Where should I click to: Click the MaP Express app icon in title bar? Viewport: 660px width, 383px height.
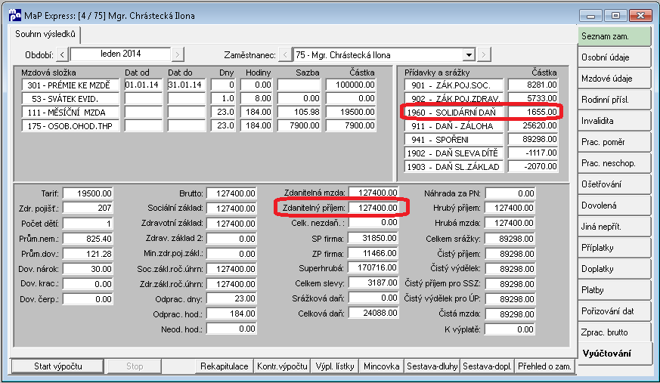tap(14, 15)
